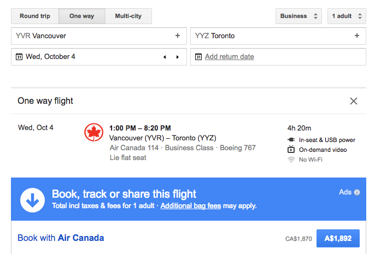Click the YVR Vancouver origin field
Screen dimensions: 375x254
pyautogui.click(x=99, y=36)
